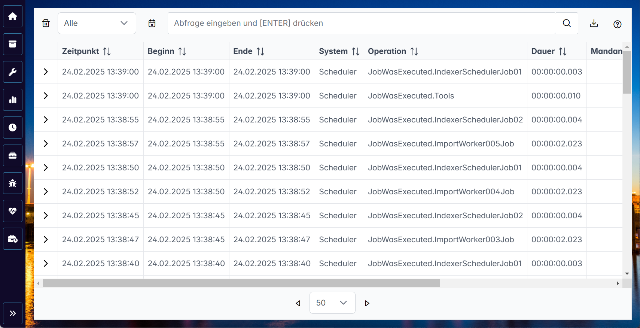Image resolution: width=640 pixels, height=328 pixels.
Task: Open the wrench tools sidebar icon
Action: 13,72
